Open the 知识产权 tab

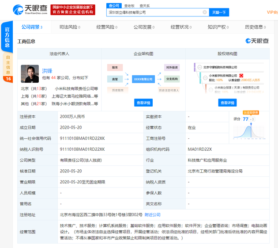tap(218, 27)
